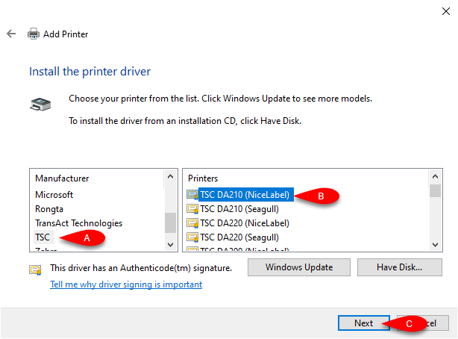This screenshot has height=339, width=458.
Task: Open driver signing importance link
Action: coord(126,284)
